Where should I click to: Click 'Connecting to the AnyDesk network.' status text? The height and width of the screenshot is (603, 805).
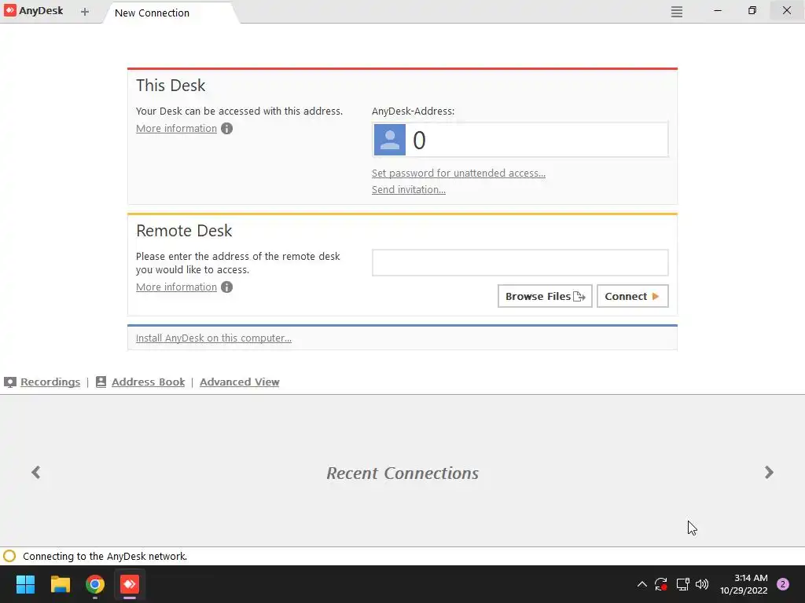tap(105, 557)
